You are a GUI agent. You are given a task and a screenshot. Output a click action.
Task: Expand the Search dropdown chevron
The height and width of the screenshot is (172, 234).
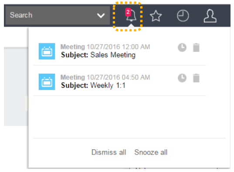click(x=101, y=15)
